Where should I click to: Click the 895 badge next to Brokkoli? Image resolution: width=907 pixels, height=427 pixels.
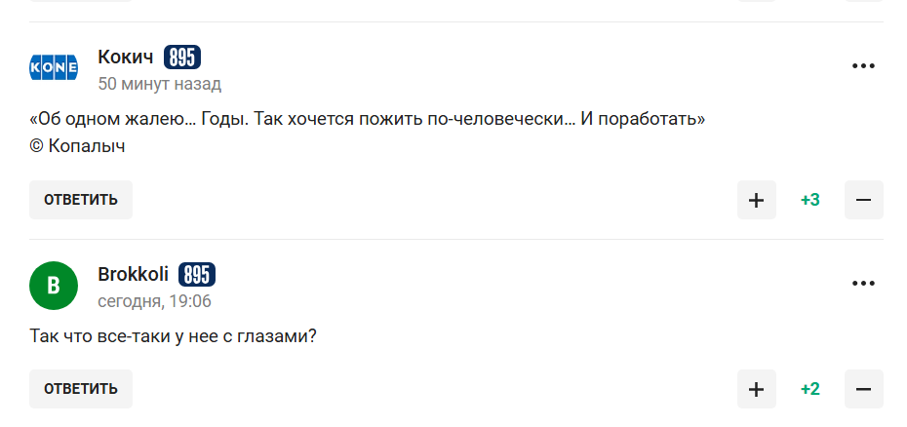[x=197, y=274]
